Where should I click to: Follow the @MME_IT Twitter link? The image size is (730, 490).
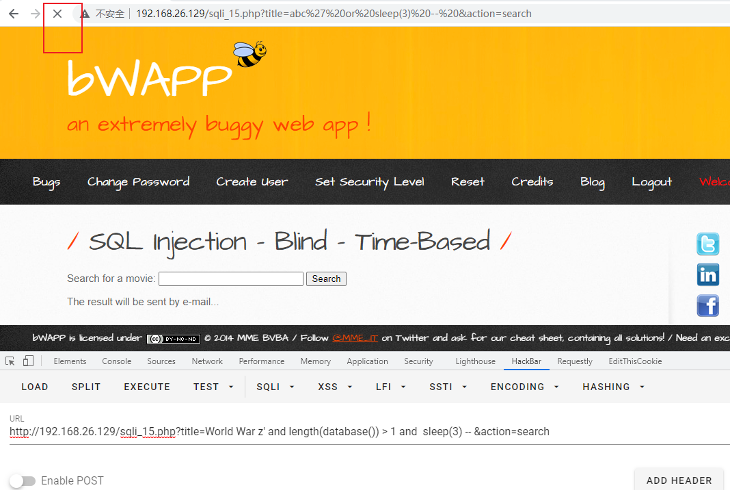click(355, 338)
